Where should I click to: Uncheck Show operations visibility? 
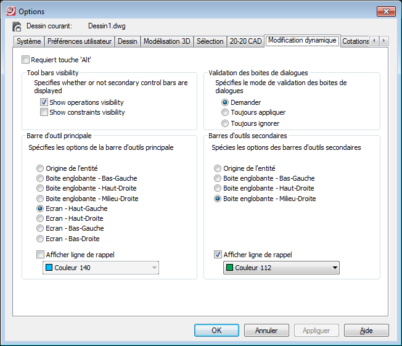point(44,102)
